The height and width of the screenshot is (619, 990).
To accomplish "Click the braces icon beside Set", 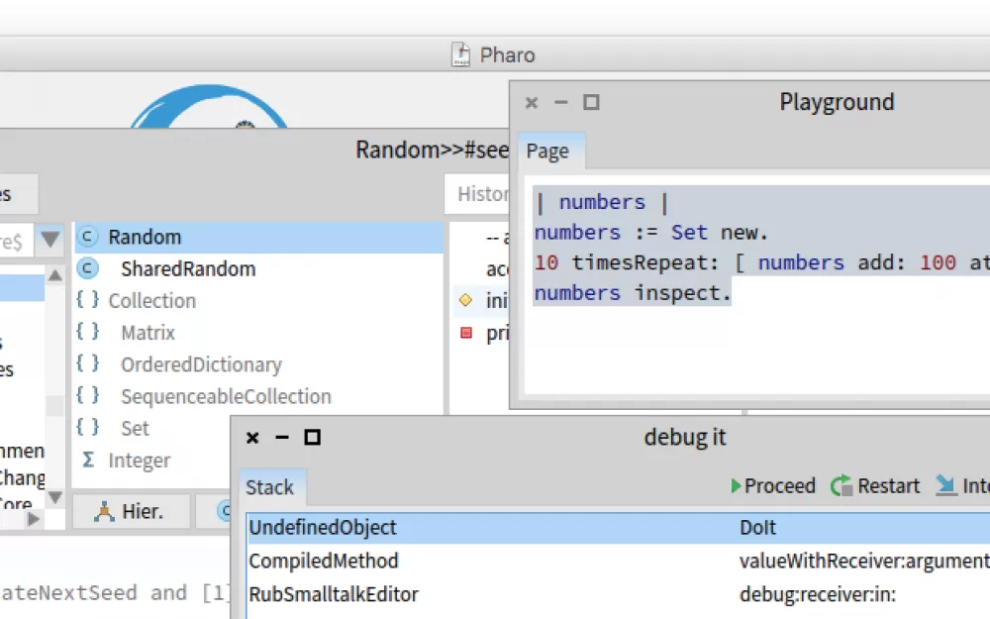I will 88,427.
